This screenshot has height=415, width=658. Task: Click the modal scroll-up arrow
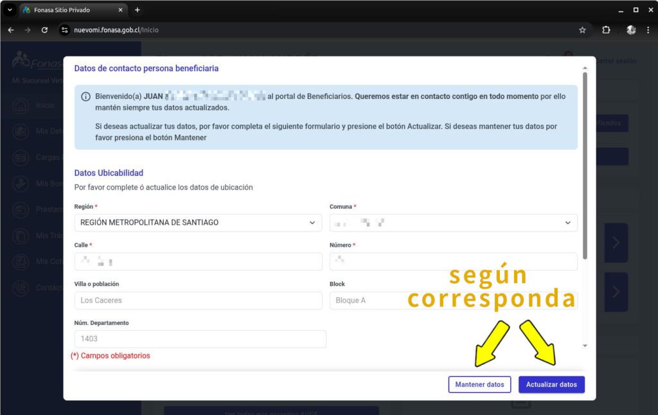point(585,68)
